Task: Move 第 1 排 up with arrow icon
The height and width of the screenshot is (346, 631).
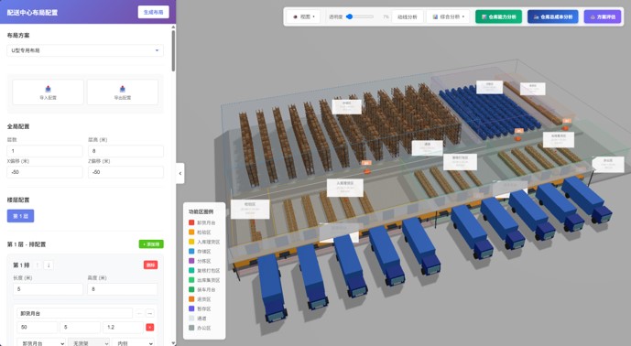Action: (38, 265)
